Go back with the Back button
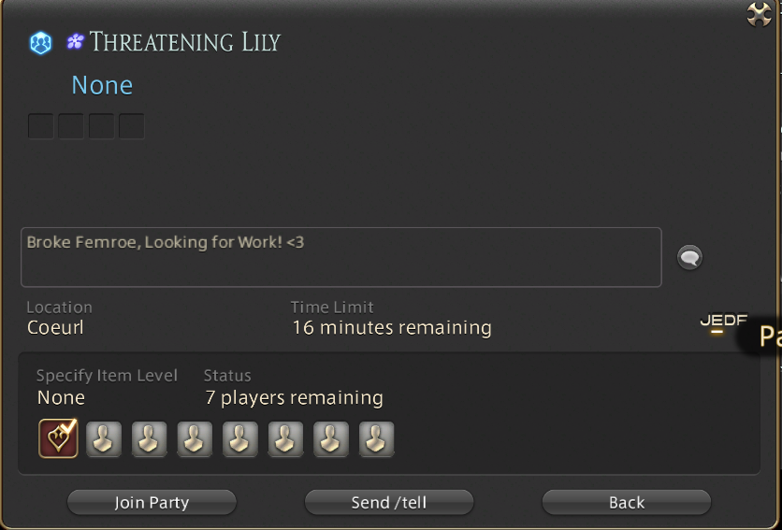 coord(627,502)
